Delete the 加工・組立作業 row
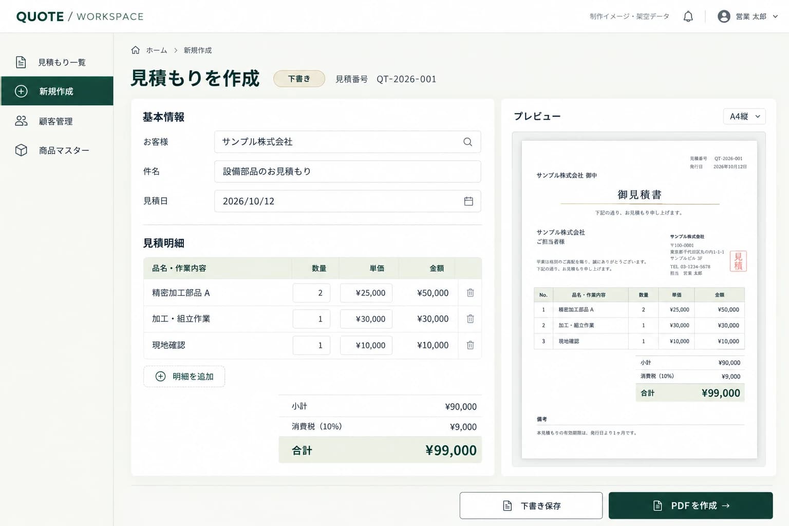 point(470,319)
